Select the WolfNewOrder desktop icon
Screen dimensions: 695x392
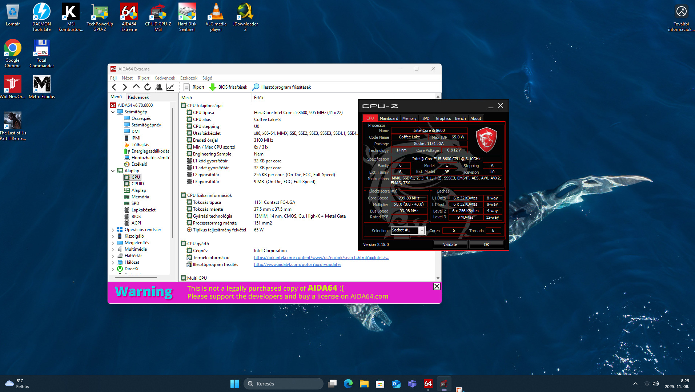click(13, 87)
